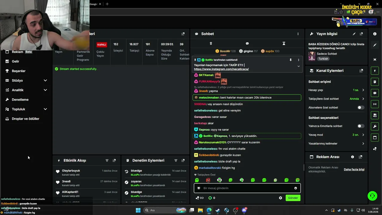Filter the Etkinlik Akışı feed

tap(107, 160)
